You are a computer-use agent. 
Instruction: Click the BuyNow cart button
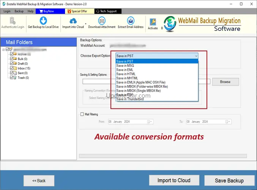pos(50,11)
